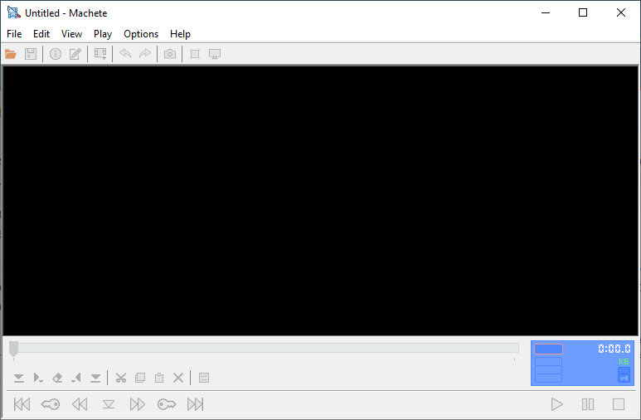
Task: Go to the next key frame
Action: (167, 404)
